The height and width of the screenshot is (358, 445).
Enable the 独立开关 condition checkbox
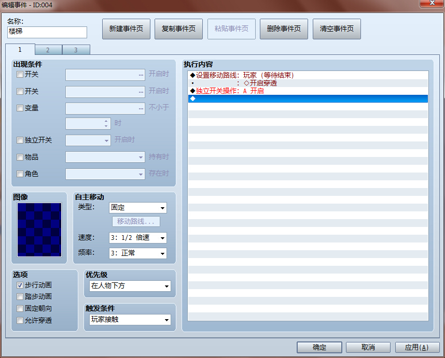coord(20,140)
